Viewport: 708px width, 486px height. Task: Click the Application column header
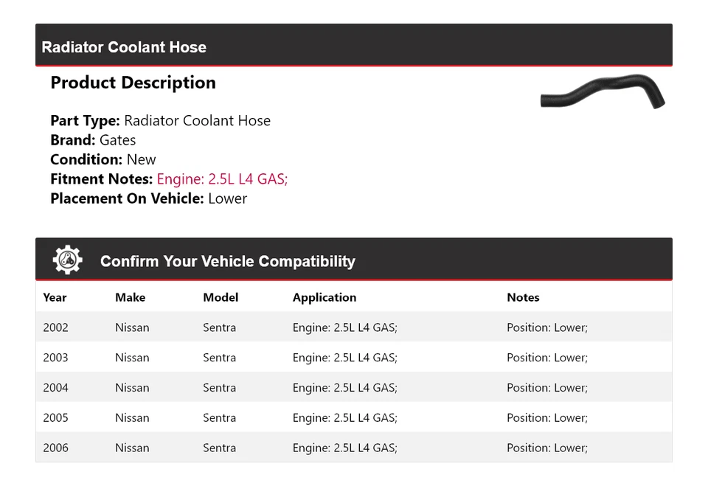click(x=324, y=297)
